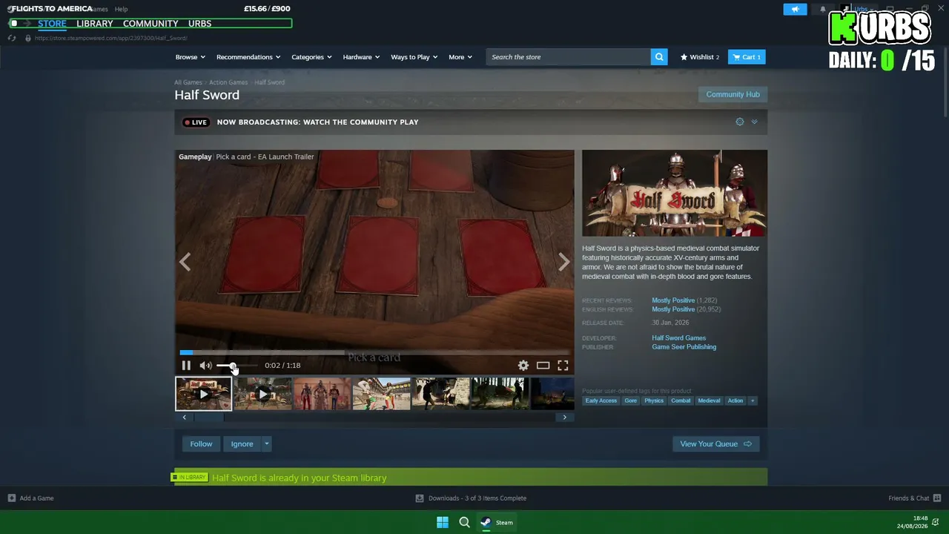949x534 pixels.
Task: Open the video player settings gear
Action: tap(523, 365)
